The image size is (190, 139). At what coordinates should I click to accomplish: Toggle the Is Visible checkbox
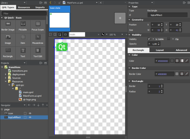tap(149, 39)
